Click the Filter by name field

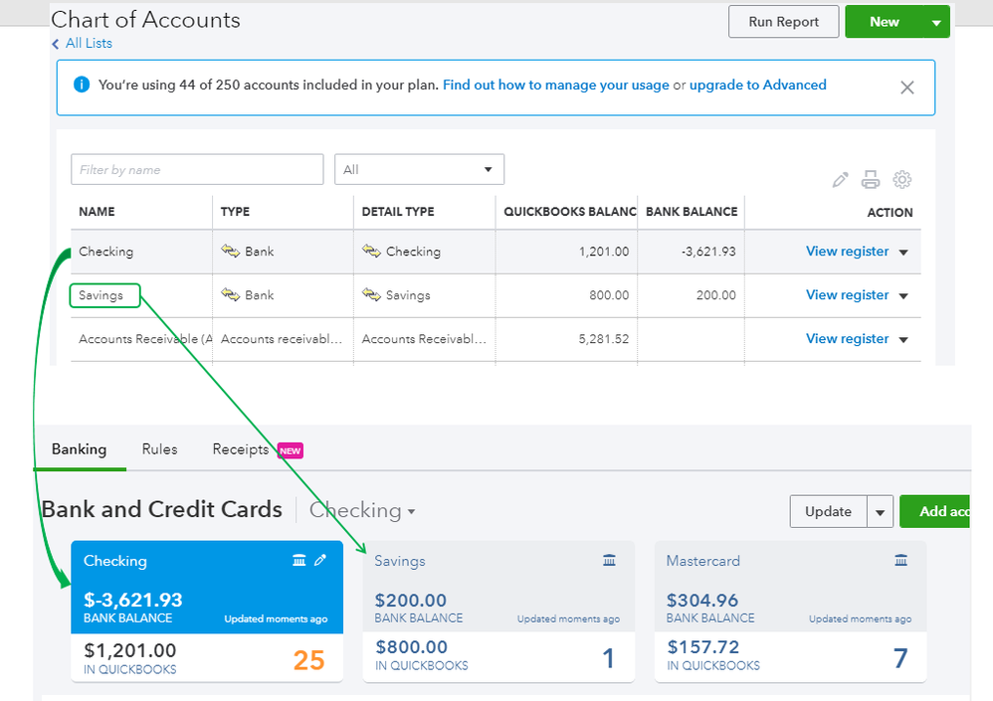[x=197, y=170]
